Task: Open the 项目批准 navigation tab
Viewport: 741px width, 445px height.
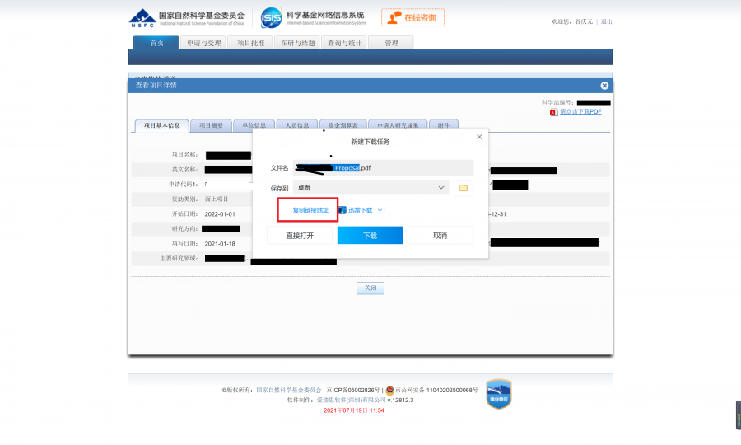Action: pos(250,43)
